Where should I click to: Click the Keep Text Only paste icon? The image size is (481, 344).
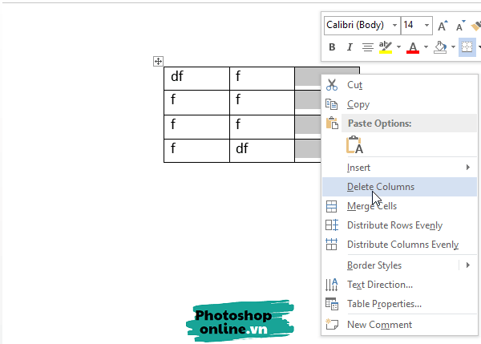354,145
